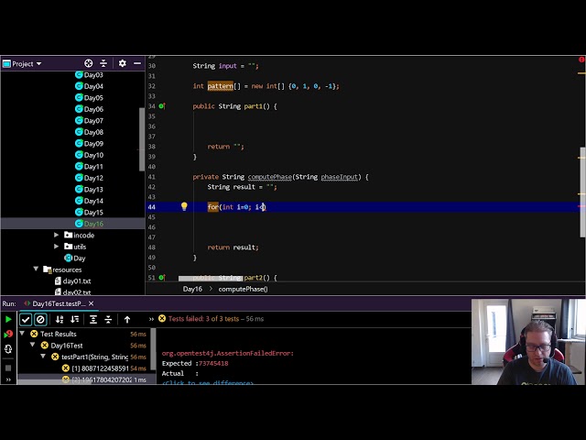
Task: Collapse the resources folder
Action: [36, 269]
